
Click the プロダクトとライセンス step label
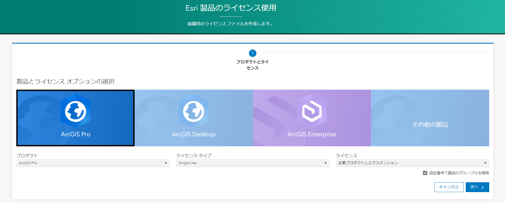[x=253, y=65]
